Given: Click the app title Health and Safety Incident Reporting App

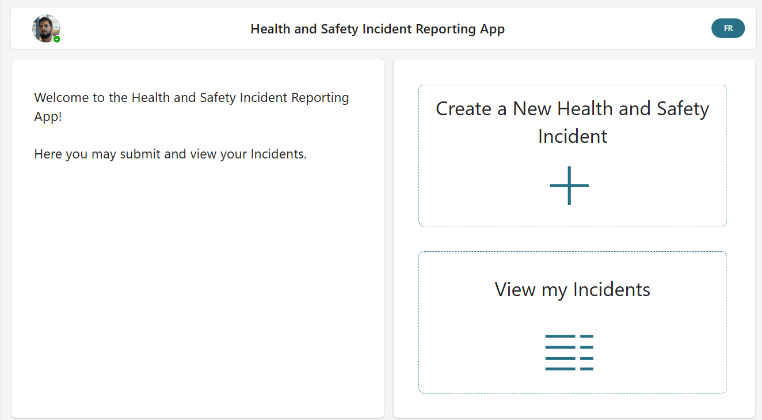Looking at the screenshot, I should (x=378, y=29).
